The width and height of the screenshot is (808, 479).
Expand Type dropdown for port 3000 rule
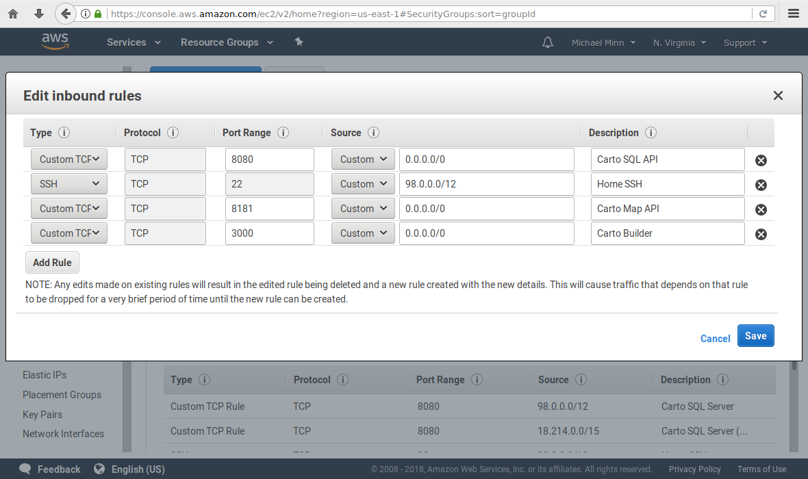click(x=69, y=233)
